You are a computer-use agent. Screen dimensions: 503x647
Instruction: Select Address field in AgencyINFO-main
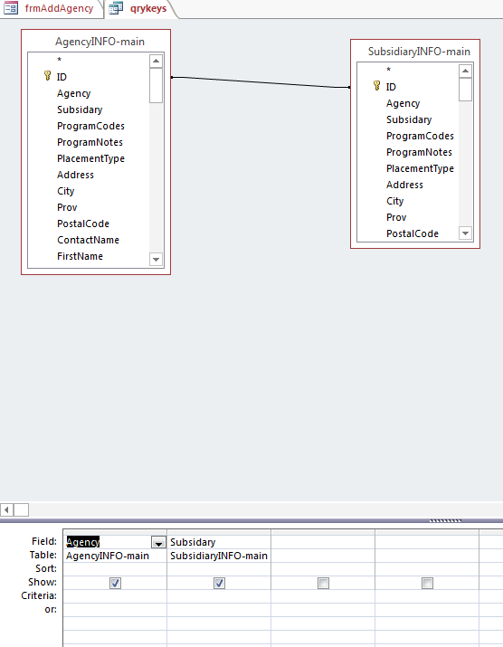pyautogui.click(x=75, y=175)
